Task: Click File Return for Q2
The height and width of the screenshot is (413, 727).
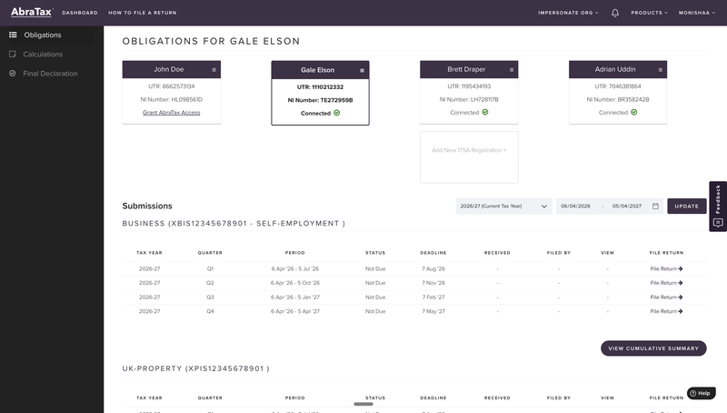Action: [x=666, y=283]
